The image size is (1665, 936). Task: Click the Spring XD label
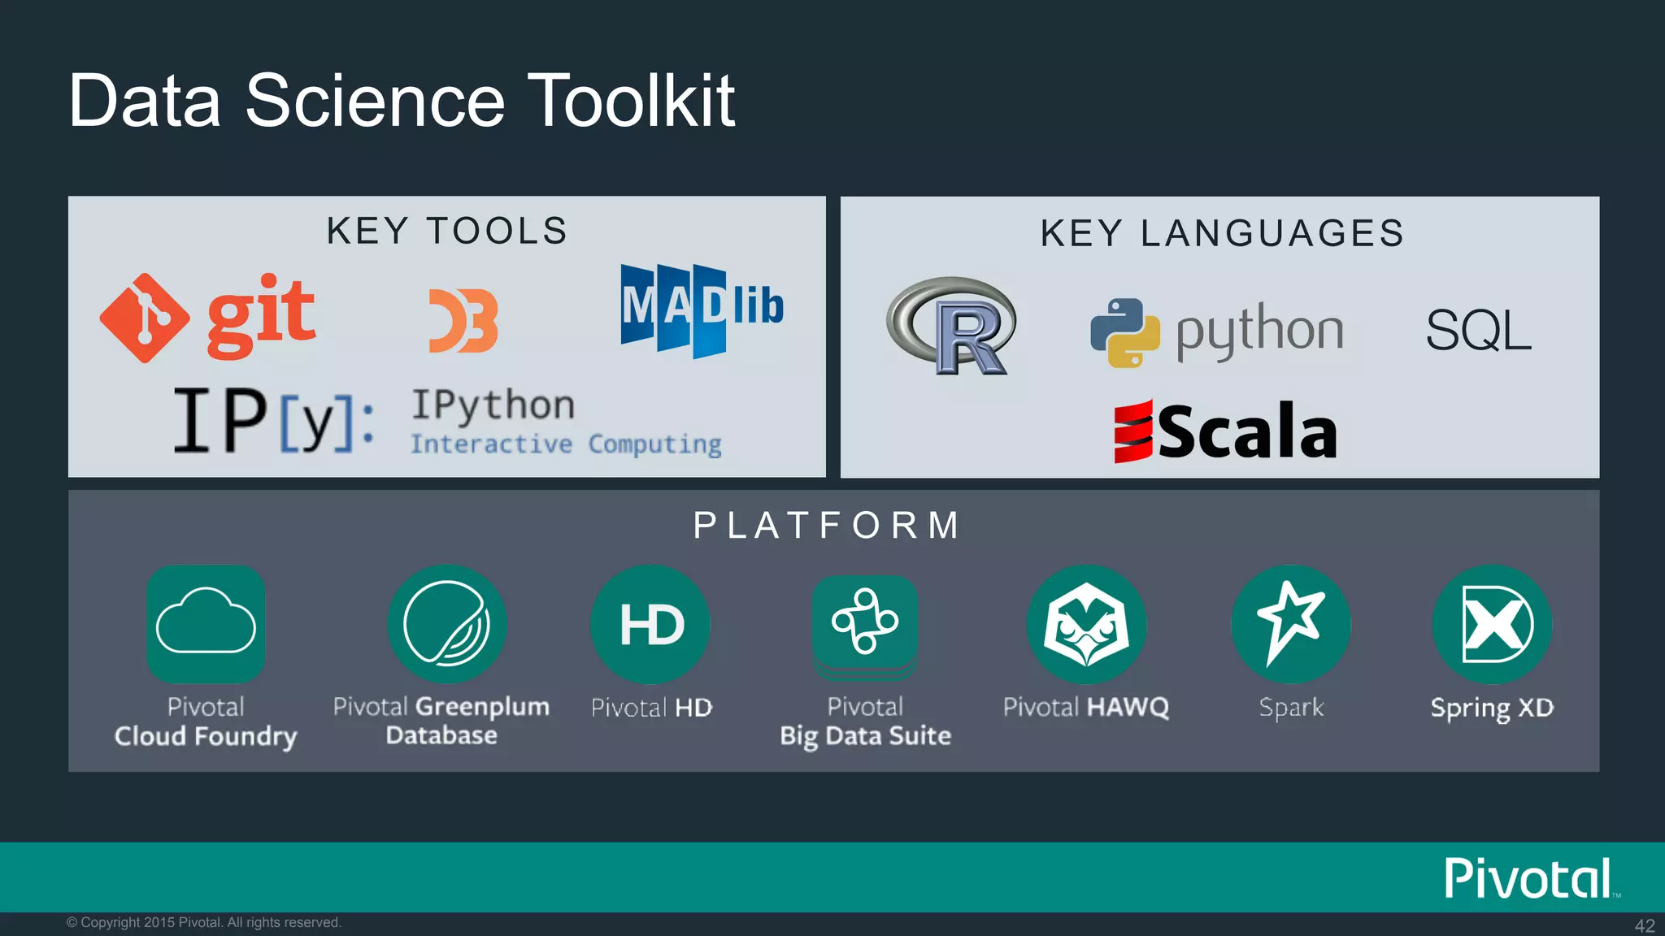pyautogui.click(x=1492, y=708)
